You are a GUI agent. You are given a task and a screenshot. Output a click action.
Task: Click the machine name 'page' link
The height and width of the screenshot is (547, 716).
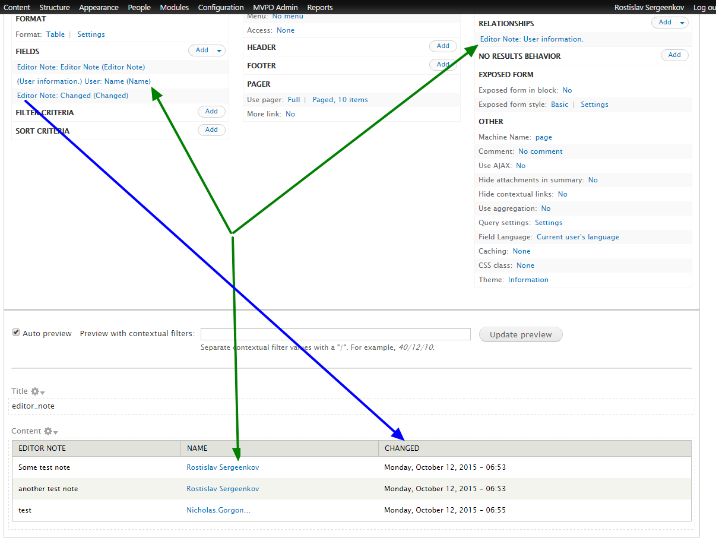coord(543,137)
